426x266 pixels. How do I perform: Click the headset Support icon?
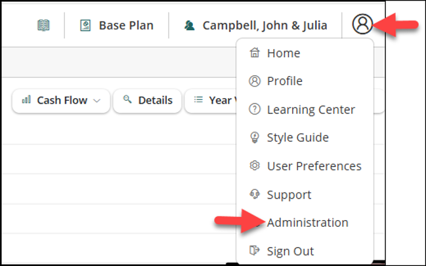[x=255, y=194]
